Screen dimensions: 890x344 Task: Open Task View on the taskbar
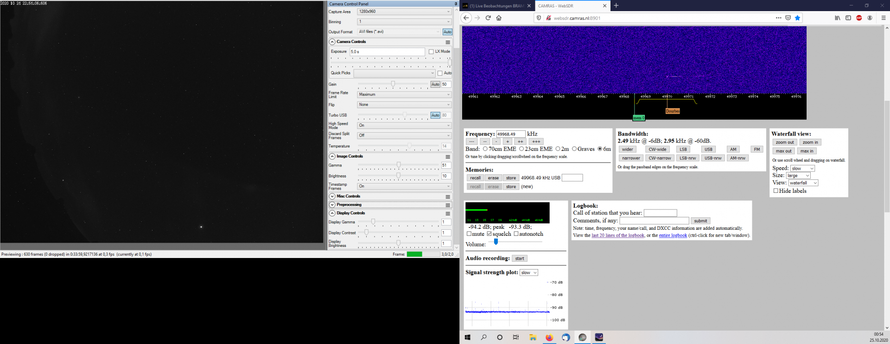[x=516, y=338]
